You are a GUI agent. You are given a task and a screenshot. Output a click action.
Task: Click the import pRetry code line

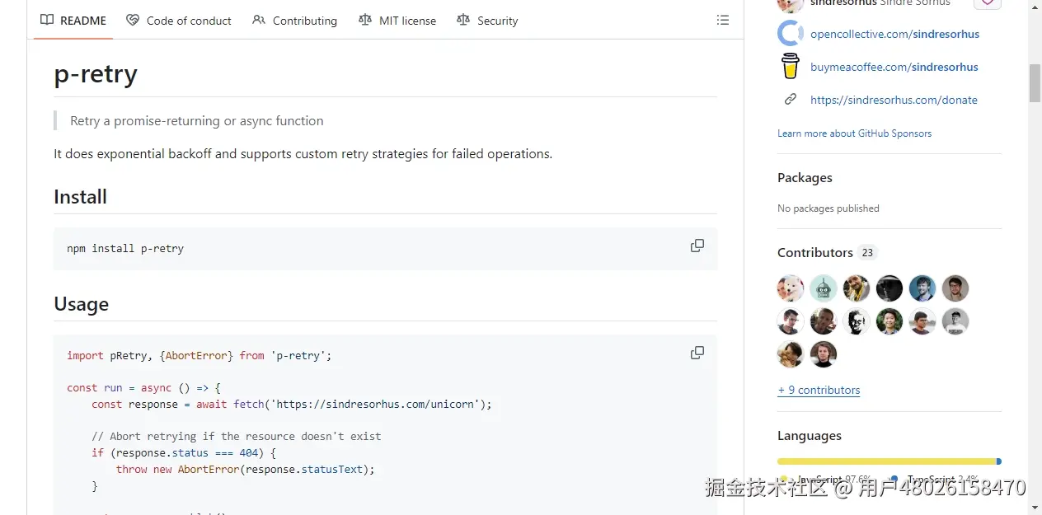[199, 355]
